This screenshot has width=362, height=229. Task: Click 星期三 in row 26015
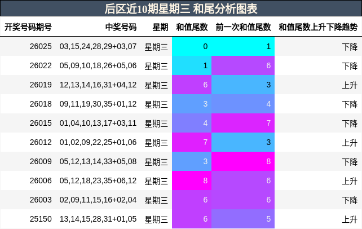pyautogui.click(x=156, y=124)
